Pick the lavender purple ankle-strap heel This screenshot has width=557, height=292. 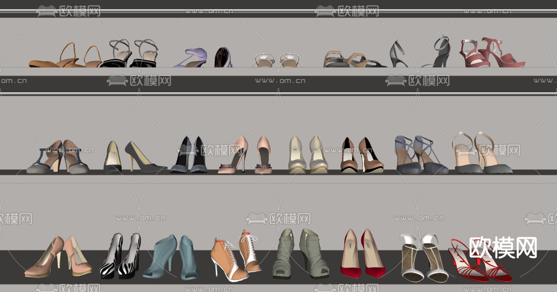pyautogui.click(x=190, y=58)
